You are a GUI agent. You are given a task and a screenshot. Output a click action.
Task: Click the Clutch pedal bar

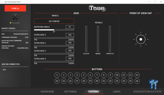(x=86, y=39)
